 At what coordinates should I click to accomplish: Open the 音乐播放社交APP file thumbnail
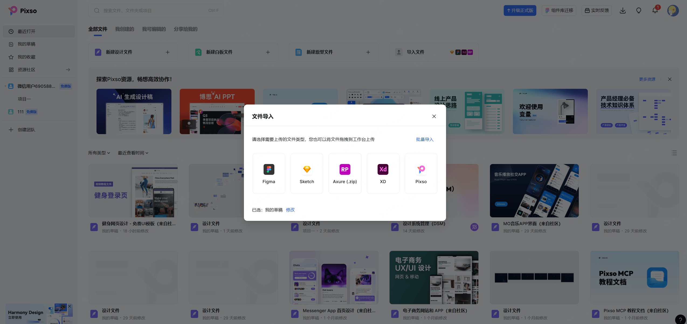tap(534, 190)
